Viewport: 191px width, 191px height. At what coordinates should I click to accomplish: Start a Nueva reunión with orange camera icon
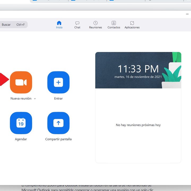(21, 82)
